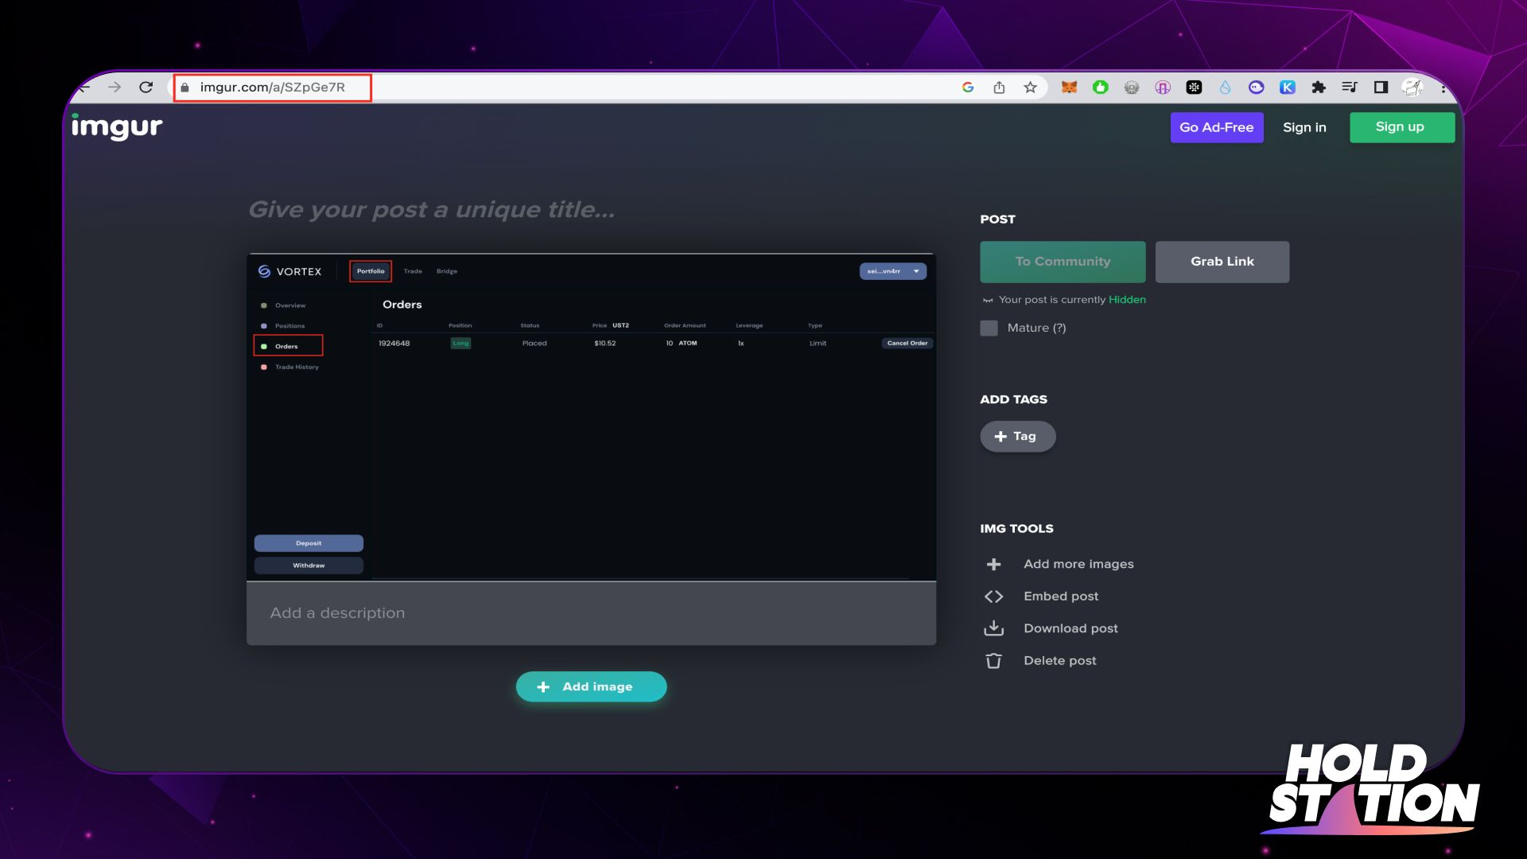Click the embed code brackets icon
The height and width of the screenshot is (859, 1527).
pyautogui.click(x=993, y=597)
